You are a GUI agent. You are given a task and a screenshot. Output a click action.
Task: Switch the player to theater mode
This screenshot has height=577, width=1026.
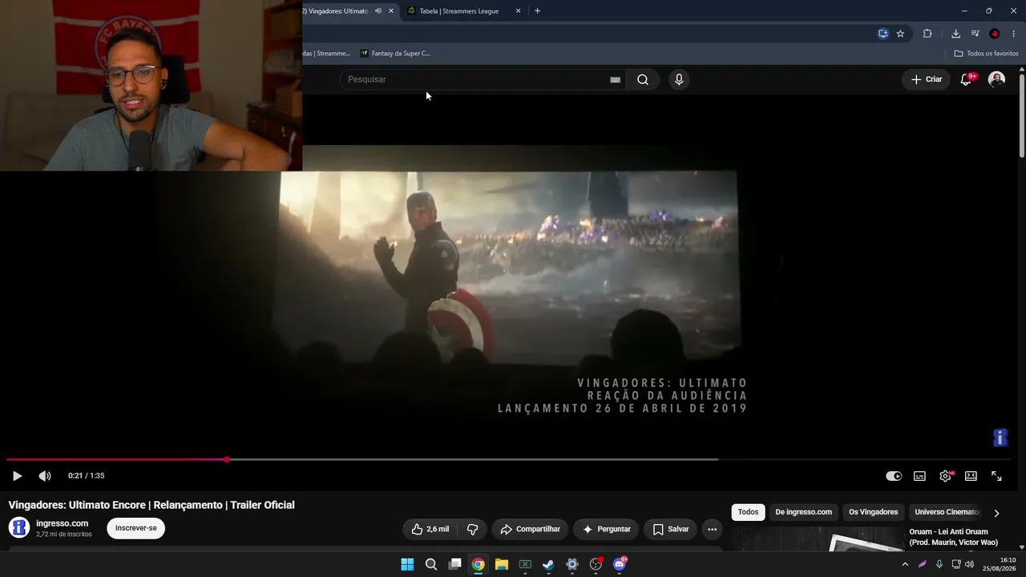(971, 476)
